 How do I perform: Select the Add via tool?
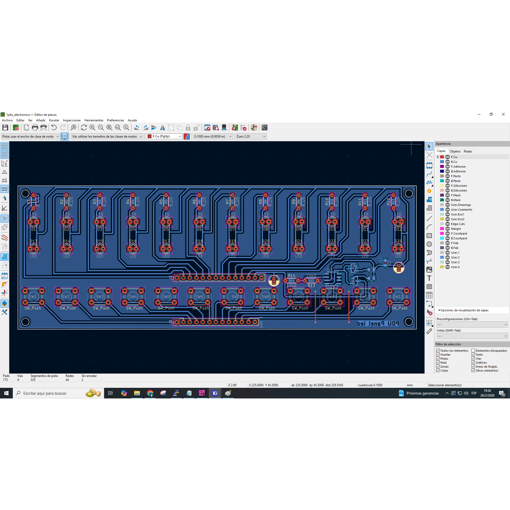click(x=429, y=191)
